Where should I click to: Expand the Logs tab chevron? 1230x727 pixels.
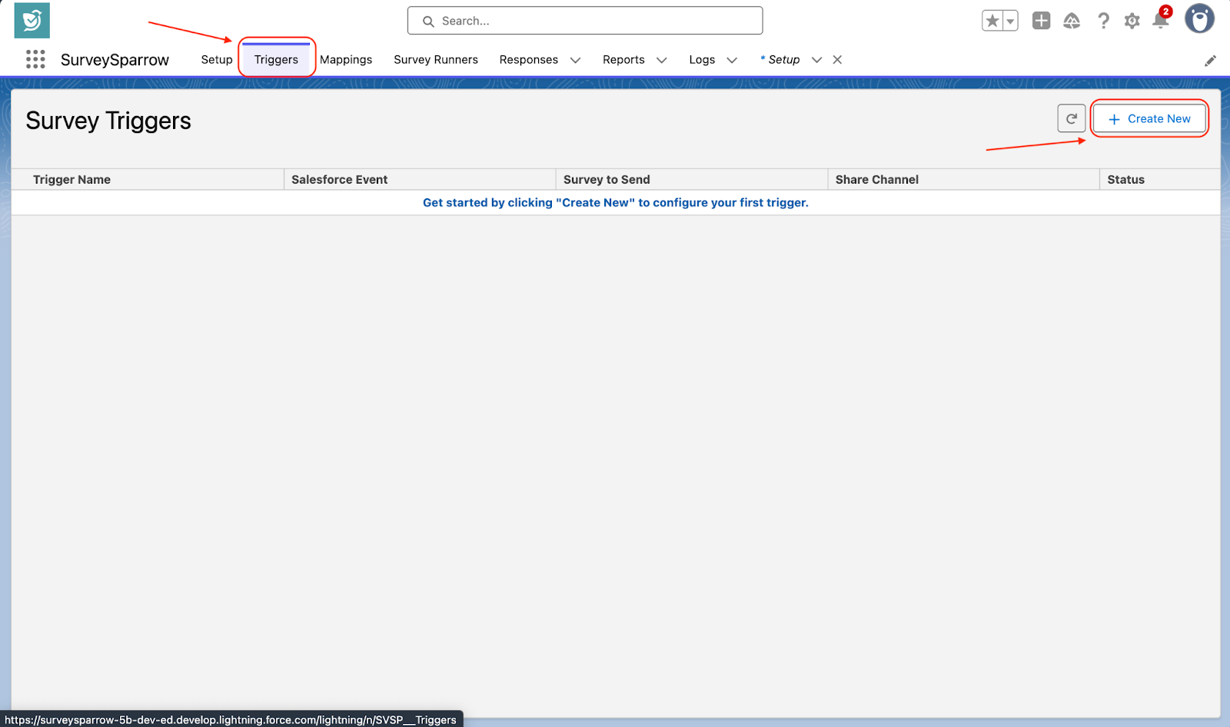(732, 60)
